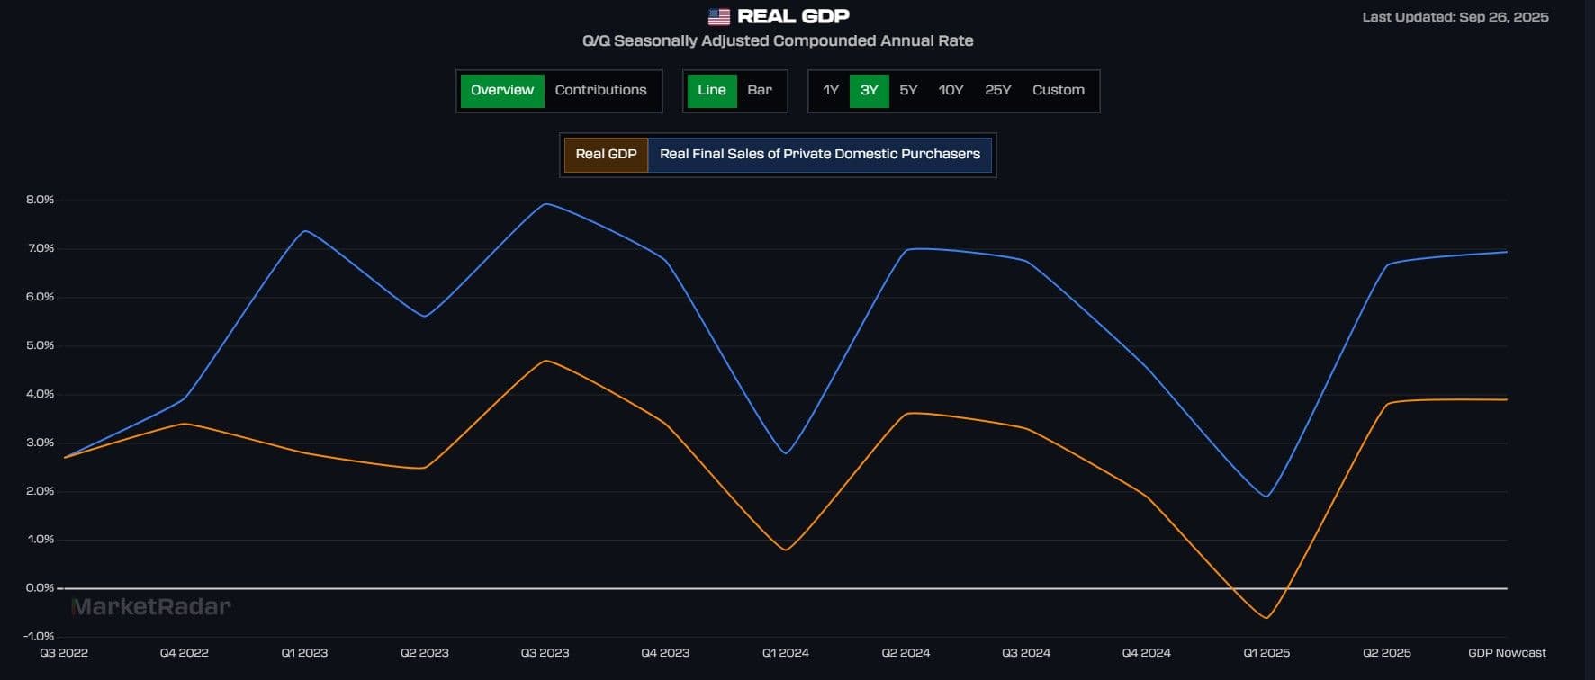This screenshot has height=680, width=1595.
Task: Switch to the Overview view
Action: [x=502, y=91]
